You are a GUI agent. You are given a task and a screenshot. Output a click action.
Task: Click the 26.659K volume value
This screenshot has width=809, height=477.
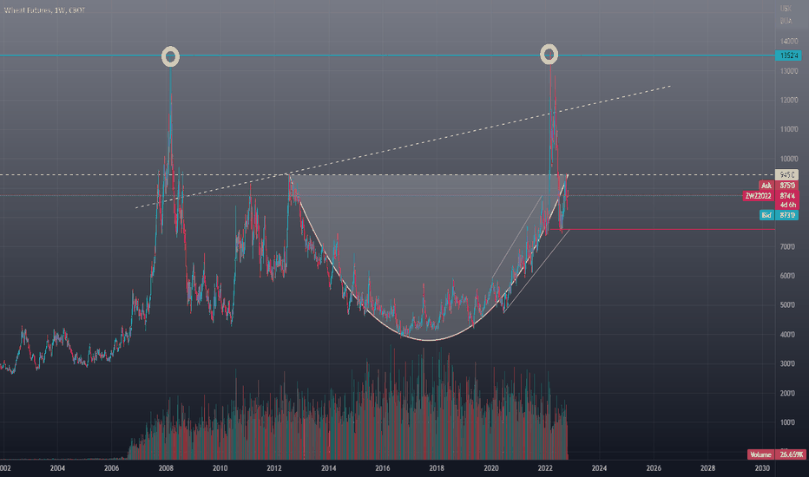791,454
